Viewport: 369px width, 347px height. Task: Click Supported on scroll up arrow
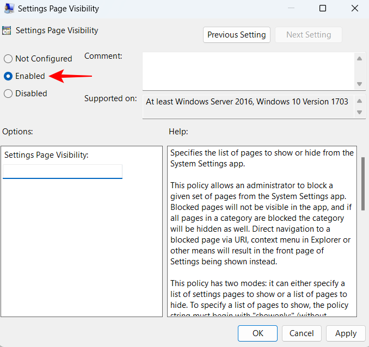point(359,101)
